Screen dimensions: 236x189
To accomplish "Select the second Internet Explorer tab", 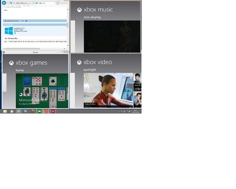I will click(45, 3).
